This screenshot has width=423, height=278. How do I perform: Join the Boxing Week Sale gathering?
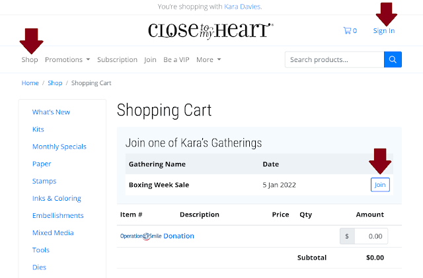coord(380,185)
